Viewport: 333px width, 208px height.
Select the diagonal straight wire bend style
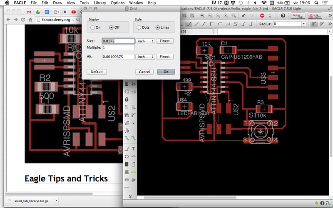(196, 24)
